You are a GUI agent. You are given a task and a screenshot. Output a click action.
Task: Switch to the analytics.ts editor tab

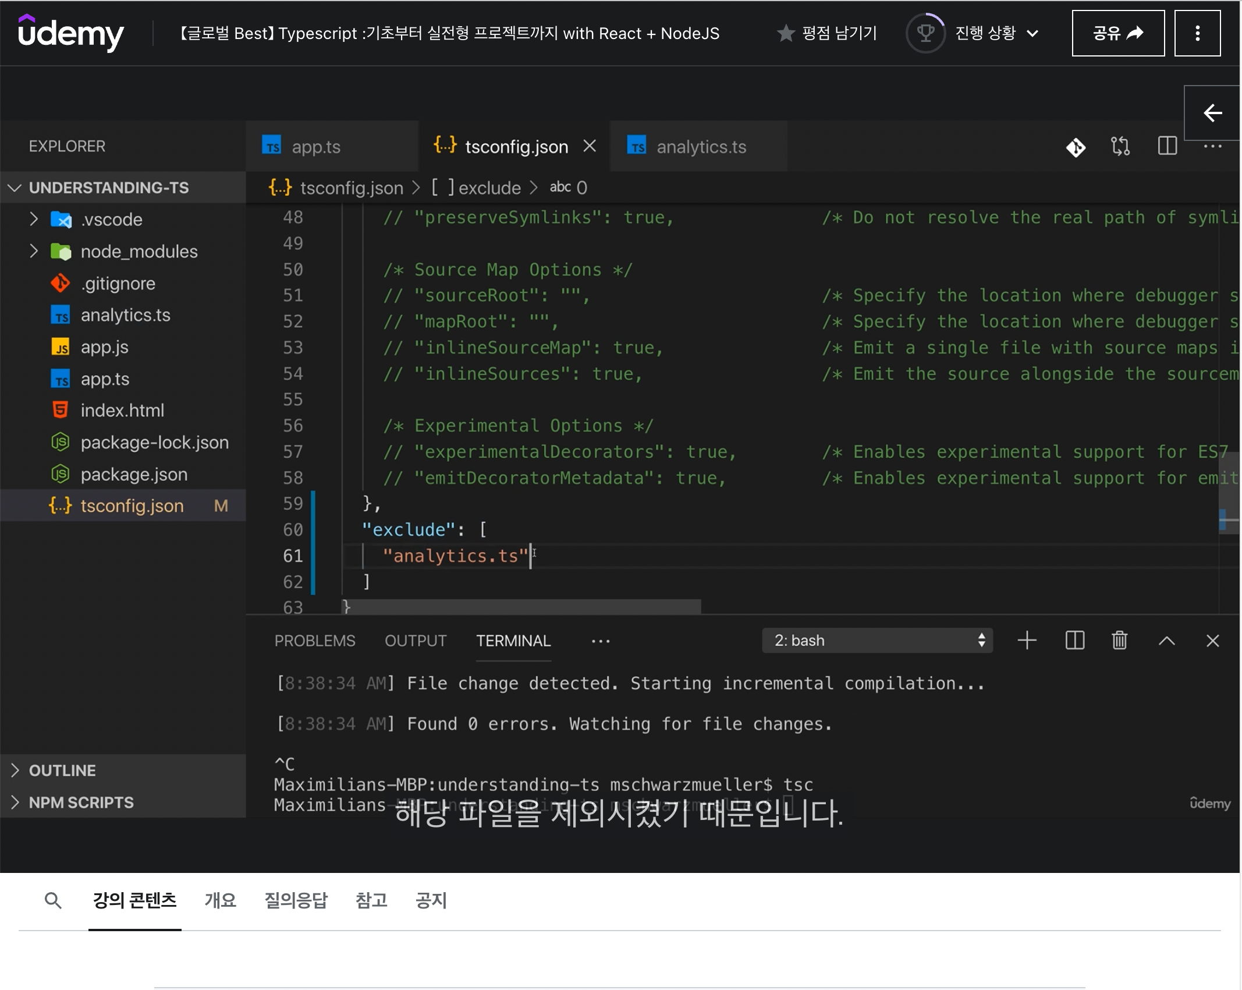click(x=701, y=147)
